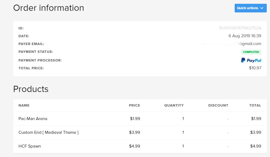
Task: Click the Order information heading
Action: pyautogui.click(x=49, y=8)
